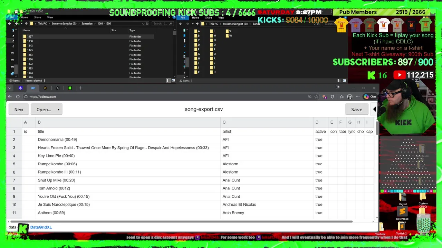Image resolution: width=442 pixels, height=248 pixels.
Task: Open recent locations dropdown in left Explorer
Action: click(21, 24)
